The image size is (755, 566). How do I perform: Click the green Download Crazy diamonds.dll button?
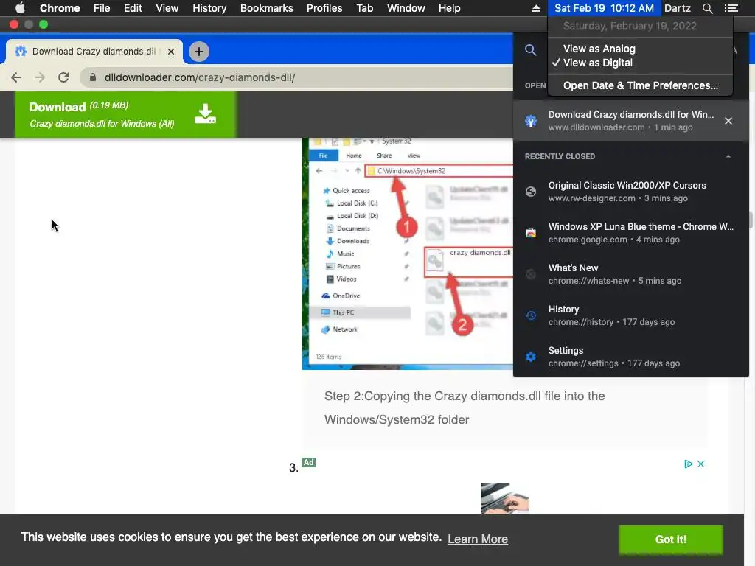[x=125, y=114]
